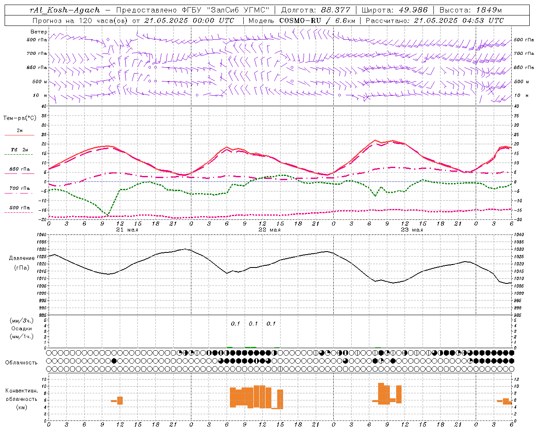Click the date label 21 мая

(x=127, y=230)
